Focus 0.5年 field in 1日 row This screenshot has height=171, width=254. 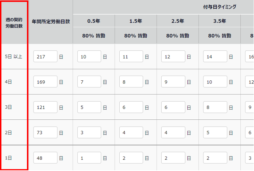tap(89, 158)
